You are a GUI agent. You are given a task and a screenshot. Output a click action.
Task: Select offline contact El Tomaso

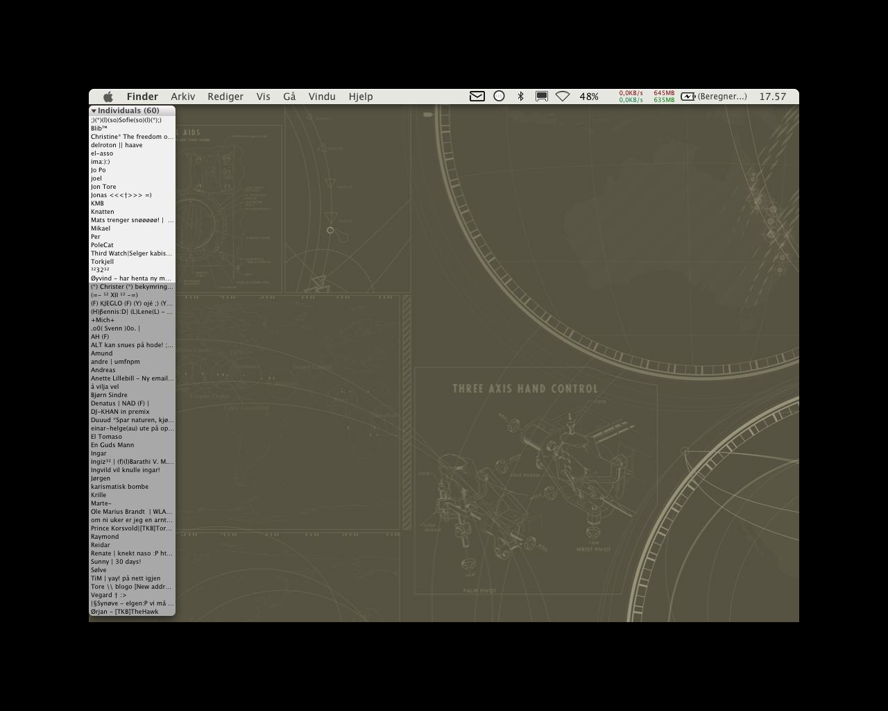(132, 437)
